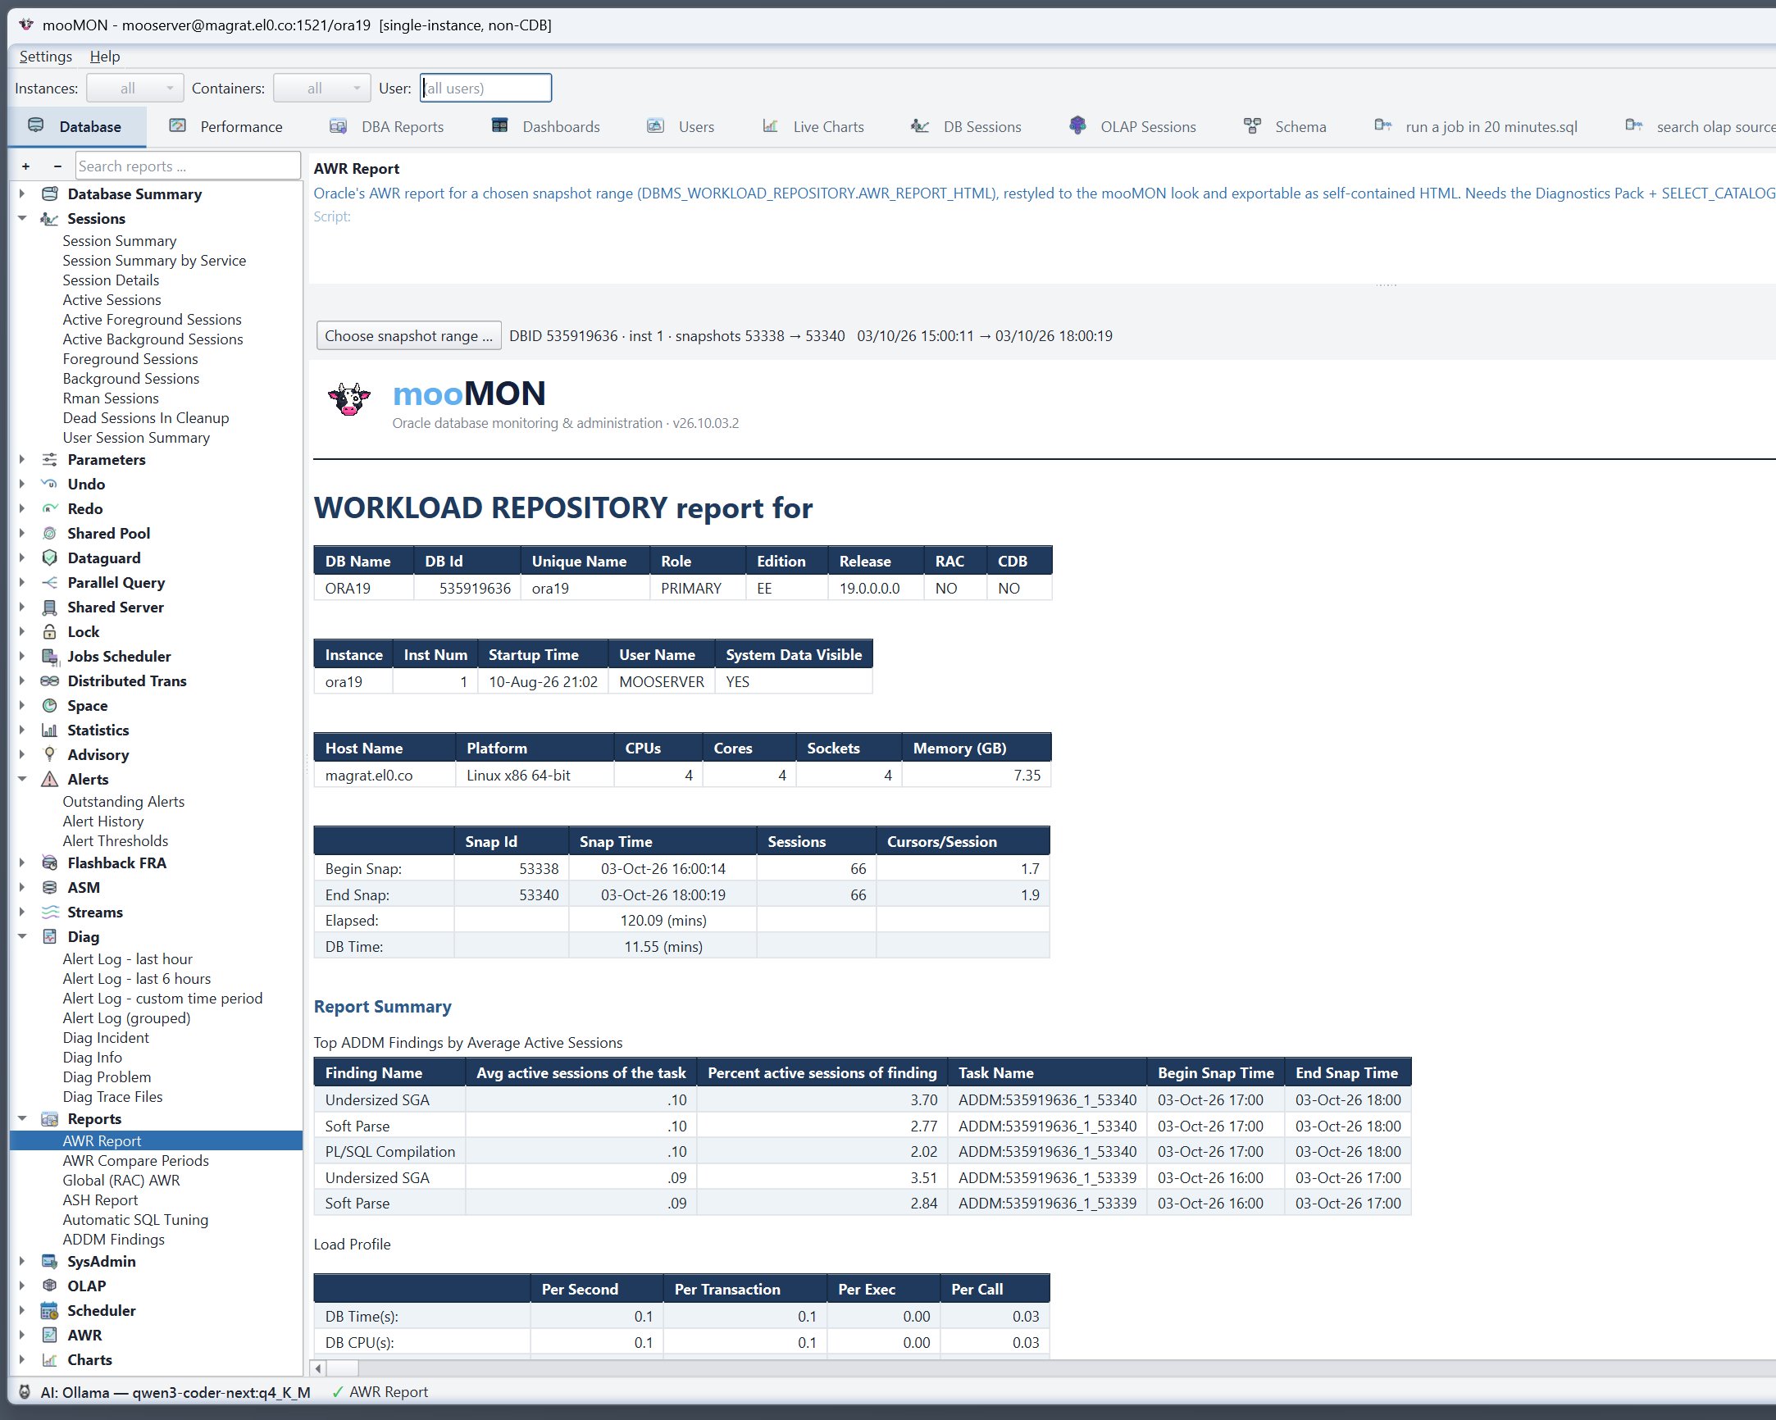Open the Instances dropdown

click(135, 88)
